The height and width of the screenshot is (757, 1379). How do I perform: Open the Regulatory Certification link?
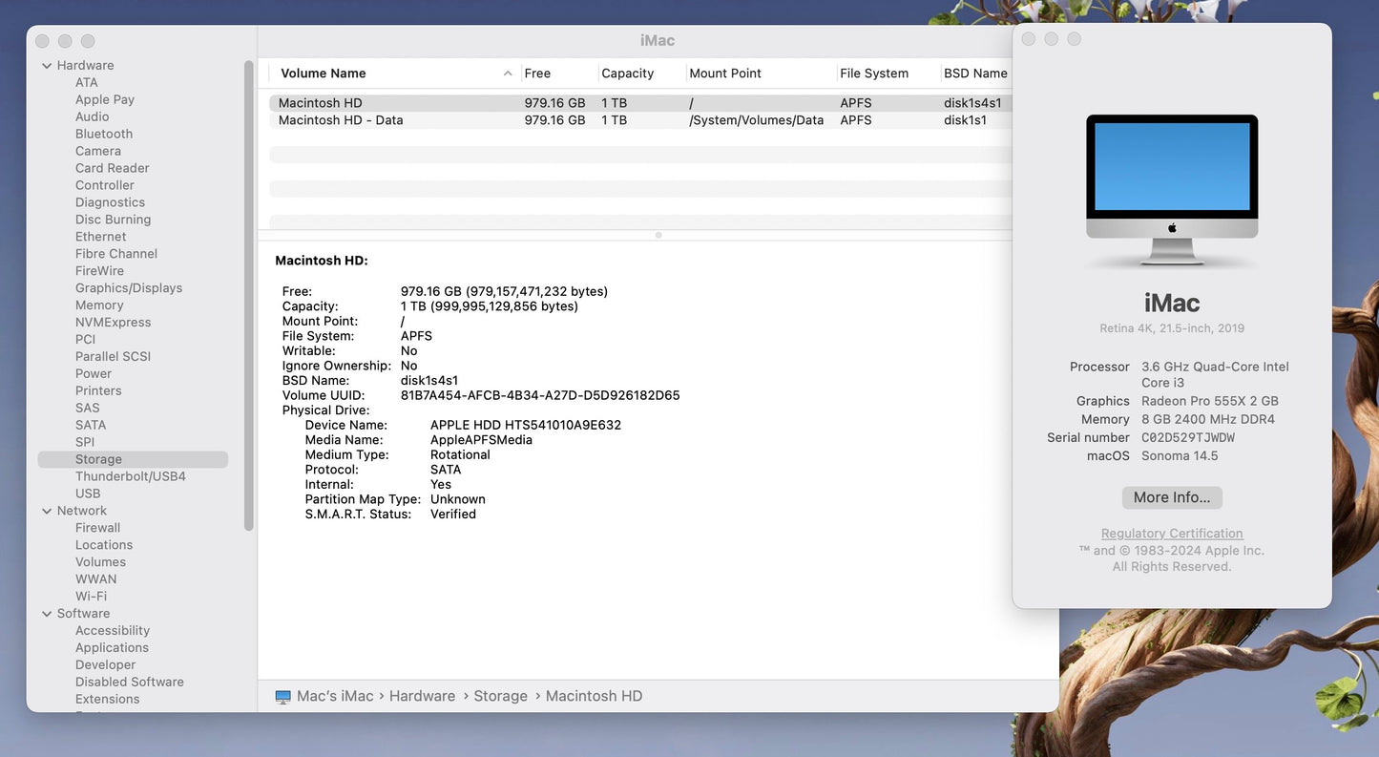tap(1171, 534)
